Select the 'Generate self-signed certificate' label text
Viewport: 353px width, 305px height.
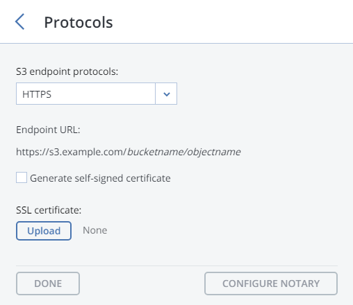pos(100,178)
